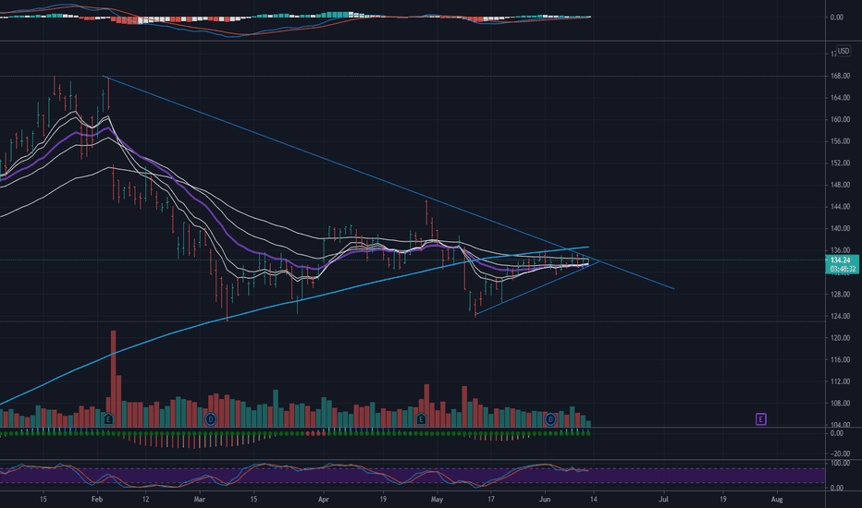Select the 128.00 price axis label
Screen dimensions: 862x508
(840, 295)
